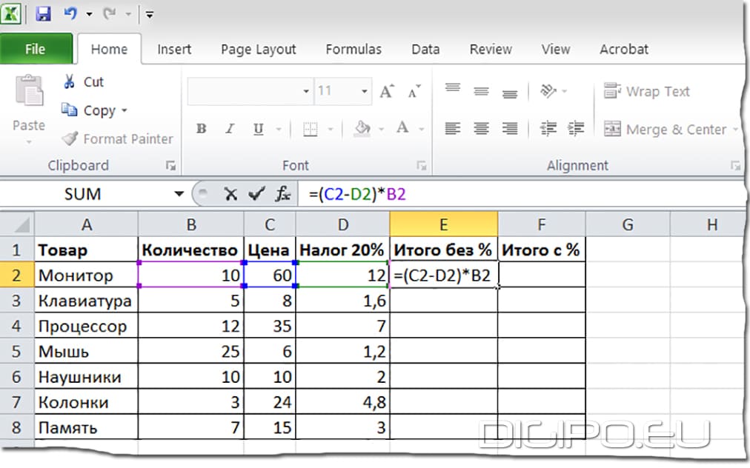Click the Merge & Center button
The image size is (750, 468).
coord(665,130)
